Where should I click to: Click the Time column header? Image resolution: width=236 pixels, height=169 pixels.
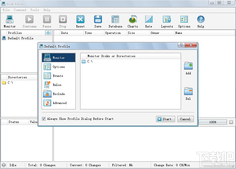click(x=94, y=33)
